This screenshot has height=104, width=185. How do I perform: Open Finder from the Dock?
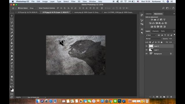point(38,101)
